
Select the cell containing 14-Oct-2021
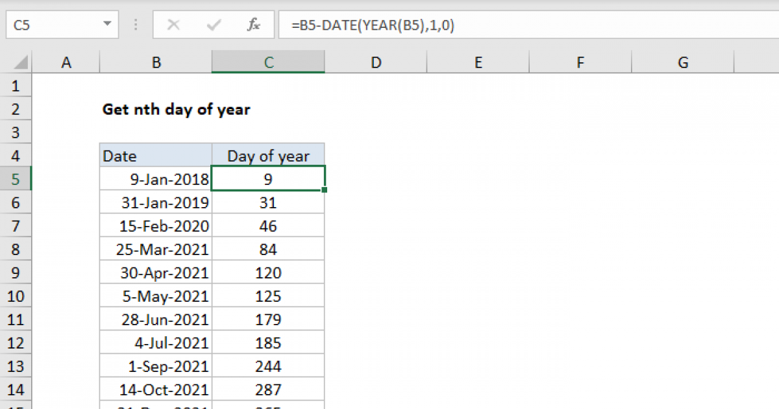tap(156, 389)
